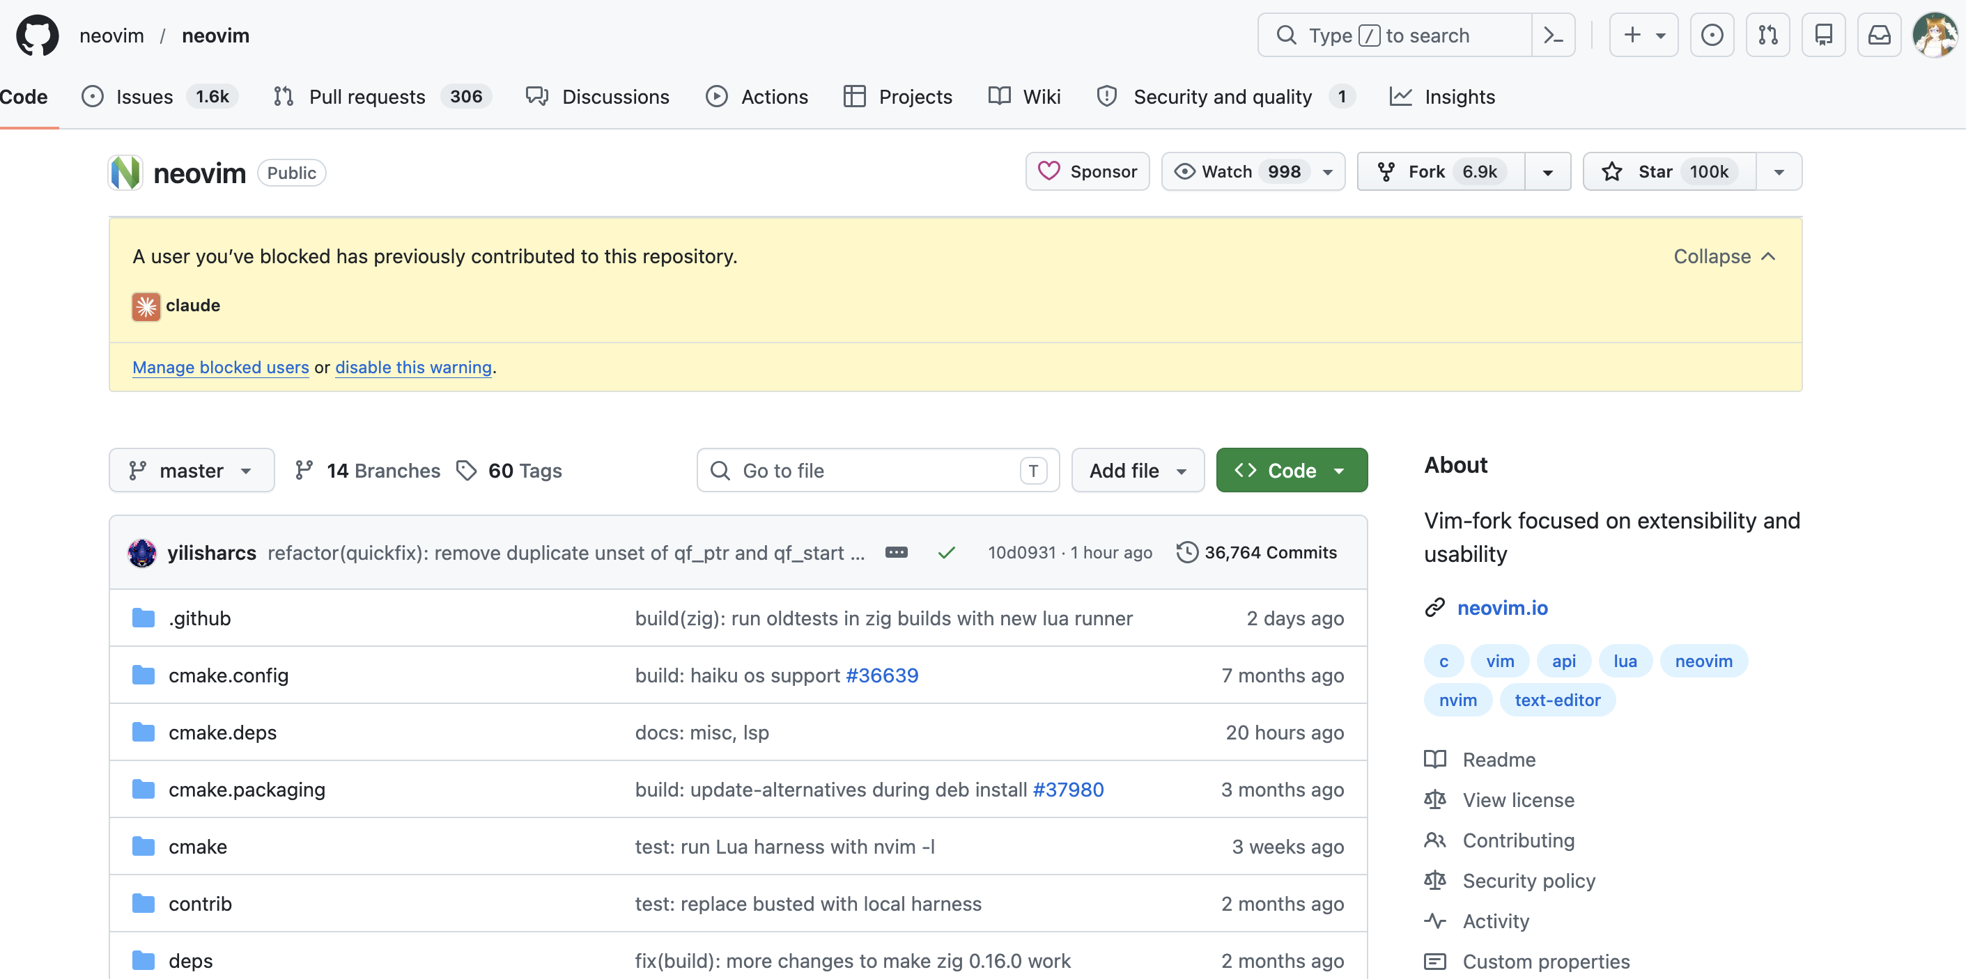
Task: Switch to the Projects tab
Action: coord(898,97)
